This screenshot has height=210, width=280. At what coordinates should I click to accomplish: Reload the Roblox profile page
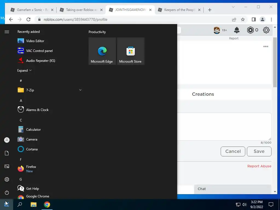click(28, 19)
